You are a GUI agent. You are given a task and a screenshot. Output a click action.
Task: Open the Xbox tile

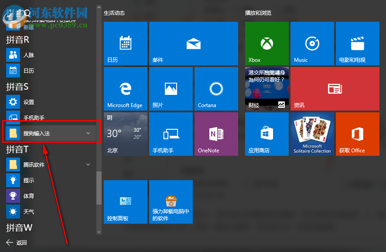(x=267, y=44)
